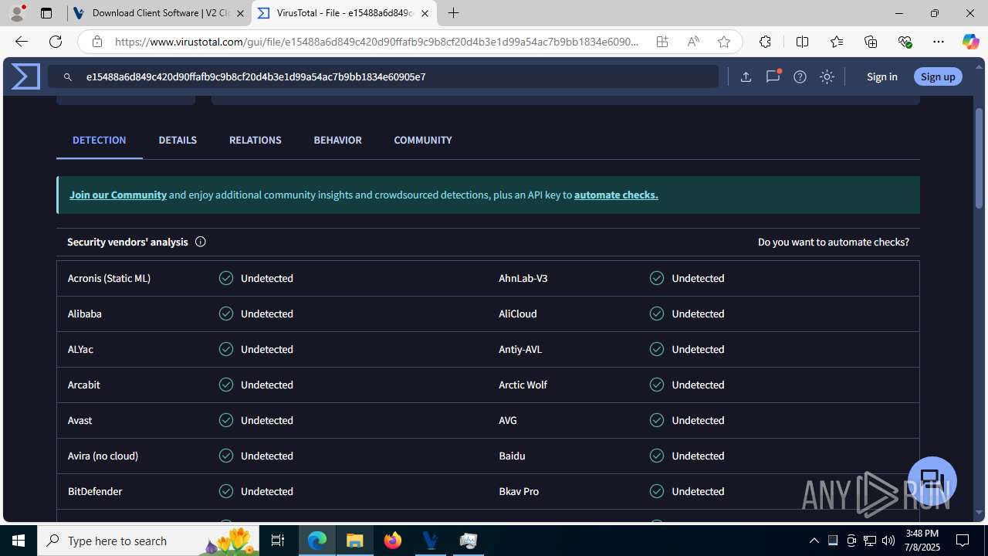Open Task View on the taskbar
Screen dimensions: 988x556
pos(279,541)
